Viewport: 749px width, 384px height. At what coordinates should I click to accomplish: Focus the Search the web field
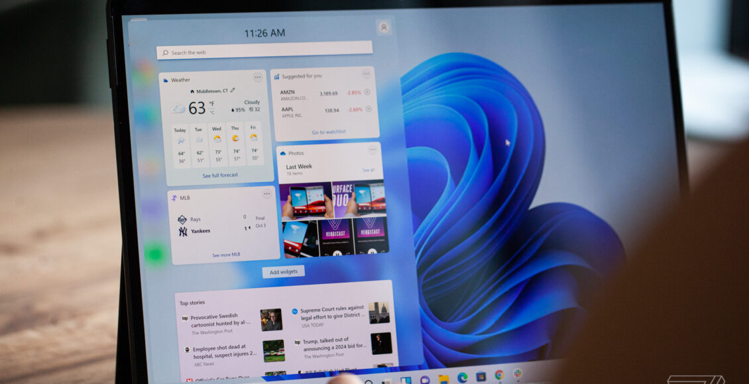tap(264, 50)
